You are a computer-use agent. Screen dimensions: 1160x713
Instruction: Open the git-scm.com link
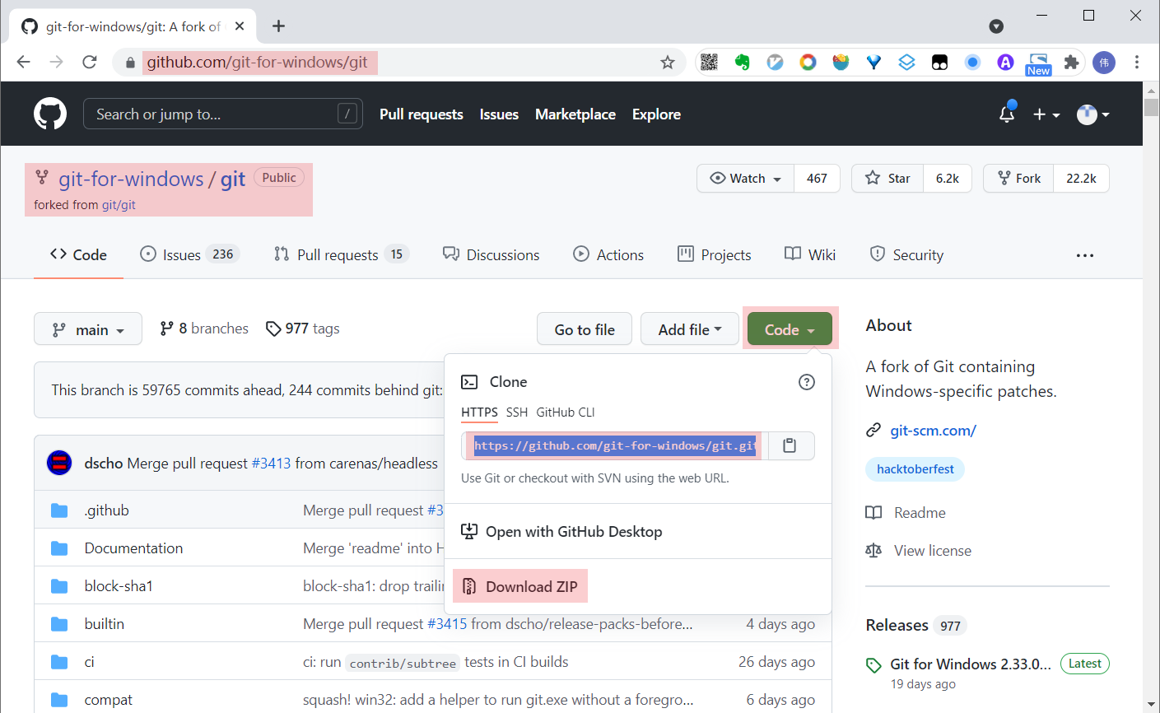click(x=933, y=431)
